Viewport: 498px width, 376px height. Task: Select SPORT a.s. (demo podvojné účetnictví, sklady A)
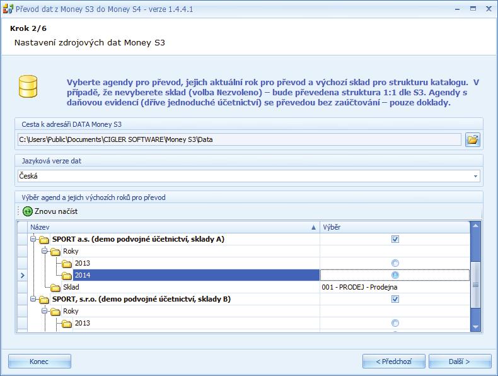coord(138,239)
